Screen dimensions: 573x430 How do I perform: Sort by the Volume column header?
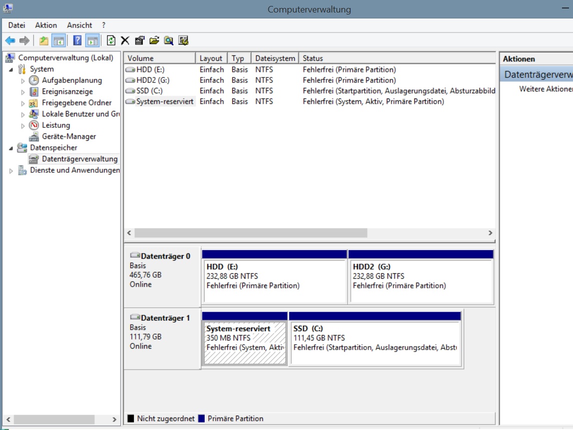[160, 58]
